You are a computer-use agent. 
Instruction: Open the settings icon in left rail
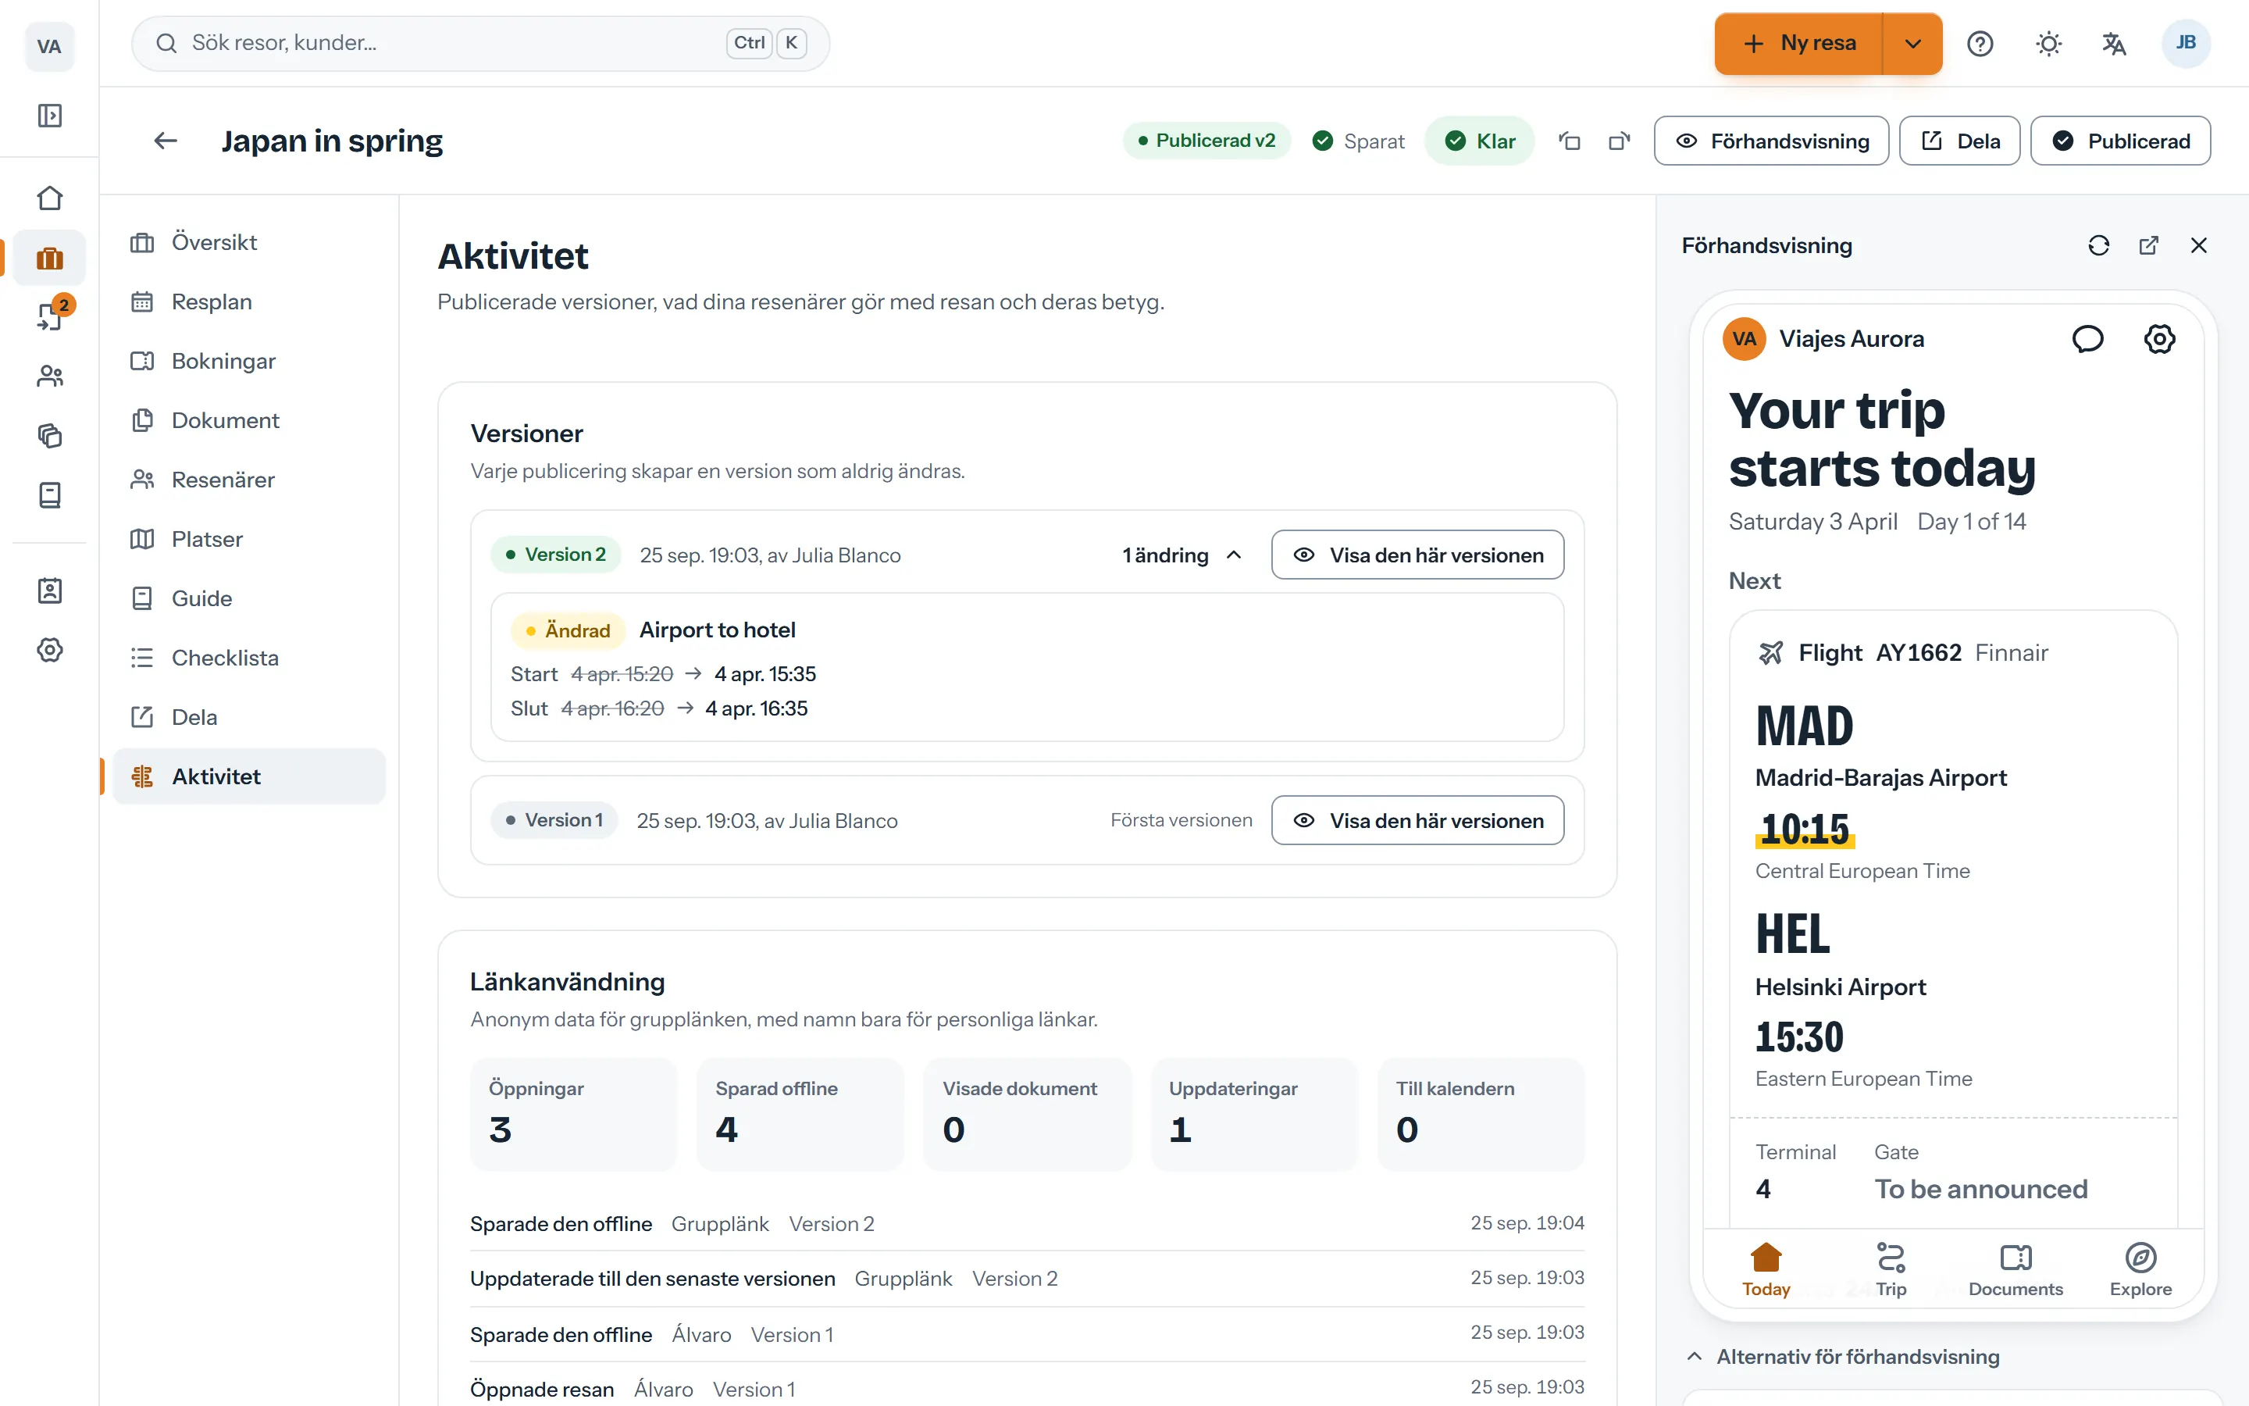49,650
